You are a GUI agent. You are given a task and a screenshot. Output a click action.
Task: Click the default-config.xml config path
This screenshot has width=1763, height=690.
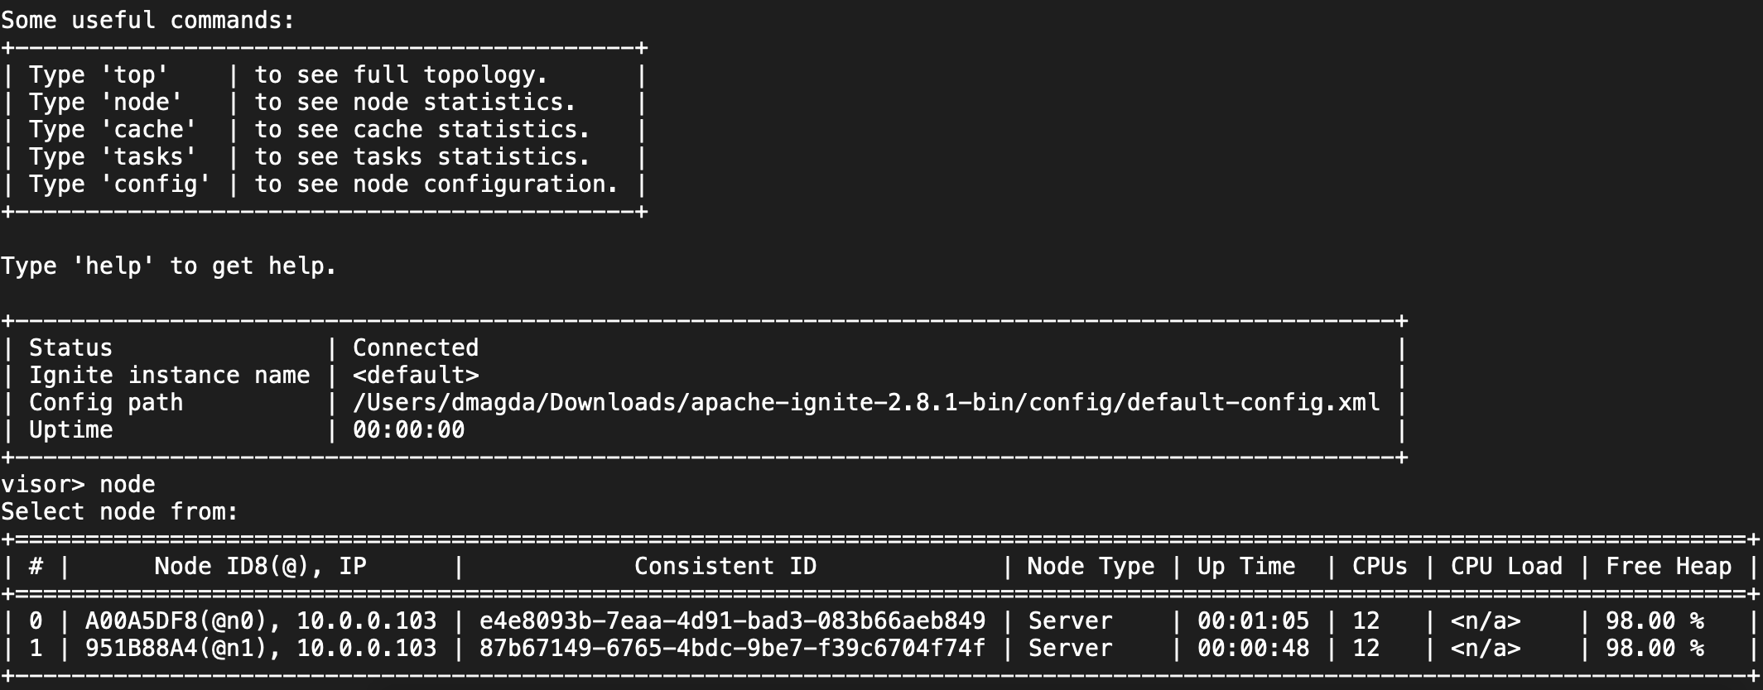(866, 403)
